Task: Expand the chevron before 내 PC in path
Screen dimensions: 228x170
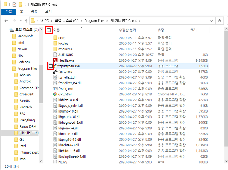Action: [x=37, y=21]
